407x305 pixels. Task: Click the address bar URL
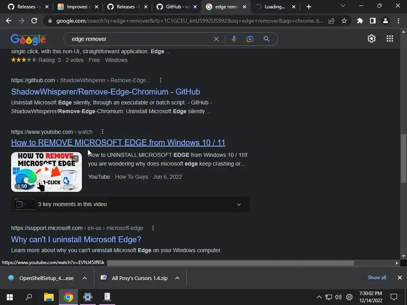[190, 21]
